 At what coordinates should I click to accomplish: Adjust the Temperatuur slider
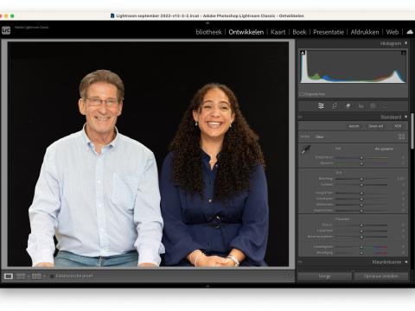361,157
